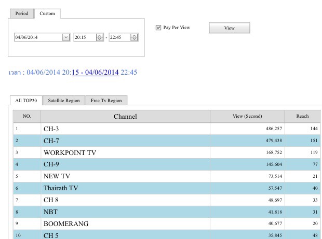This screenshot has width=322, height=239.
Task: Click the view value 41,818
Action: coord(275,212)
